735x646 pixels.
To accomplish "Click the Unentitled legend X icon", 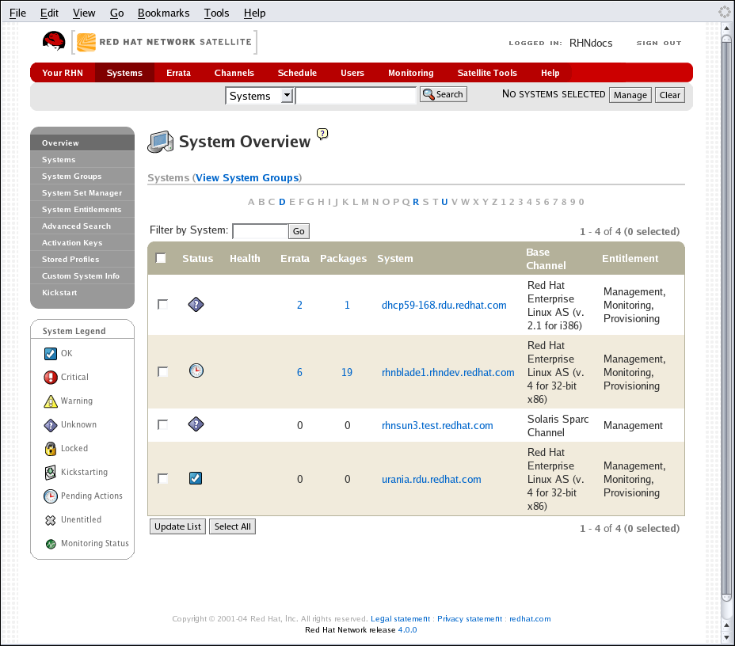I will tap(51, 520).
